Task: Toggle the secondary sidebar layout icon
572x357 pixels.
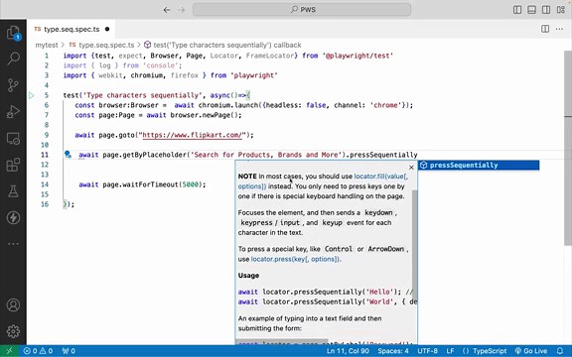Action: coord(546,10)
